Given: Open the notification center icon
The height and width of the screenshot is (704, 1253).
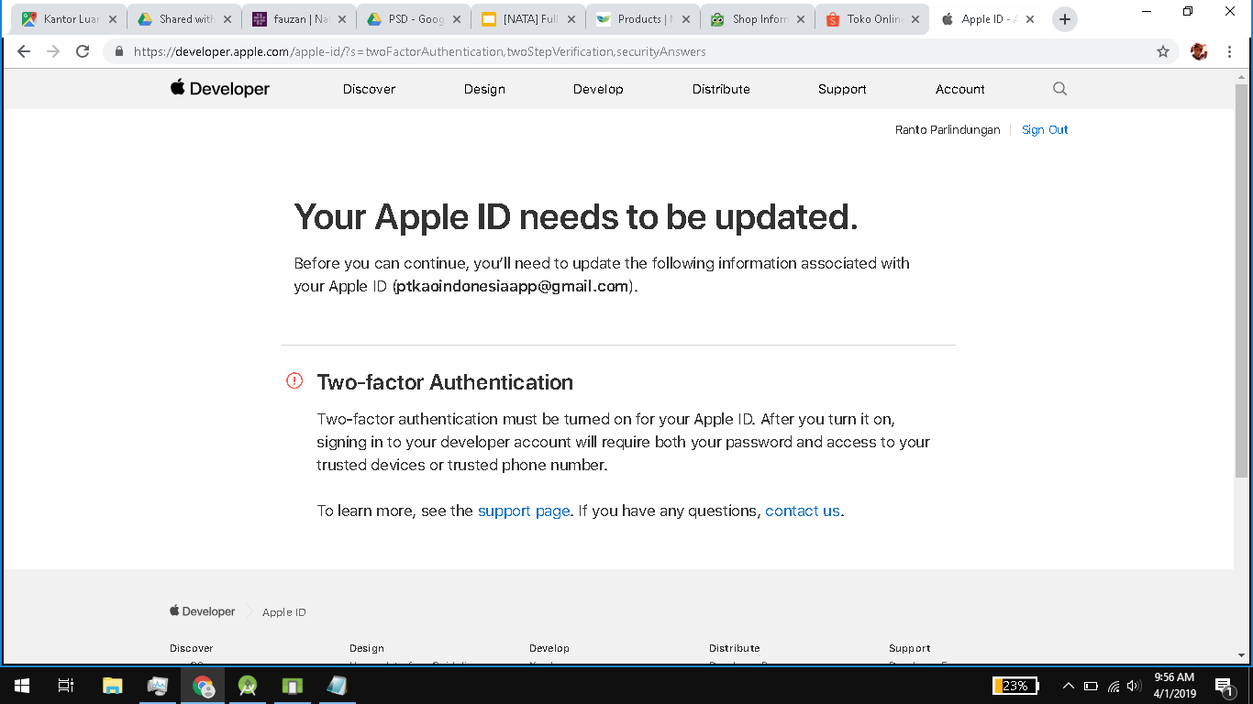Looking at the screenshot, I should point(1223,686).
